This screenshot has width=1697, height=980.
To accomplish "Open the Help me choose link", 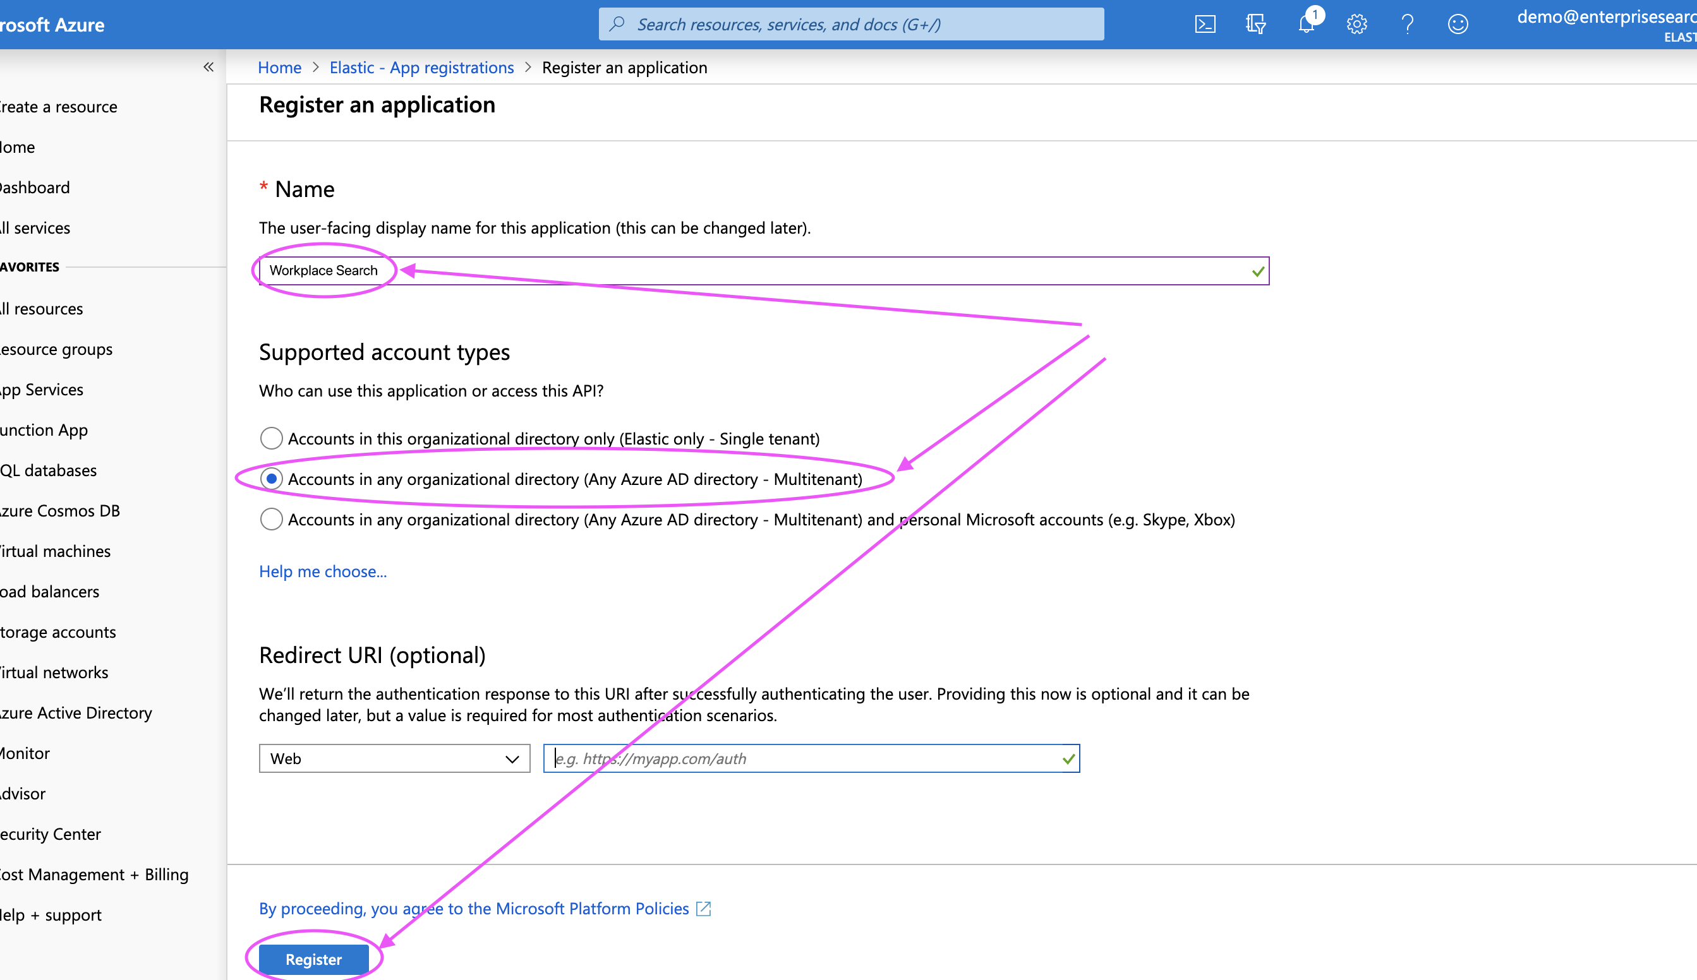I will tap(323, 571).
